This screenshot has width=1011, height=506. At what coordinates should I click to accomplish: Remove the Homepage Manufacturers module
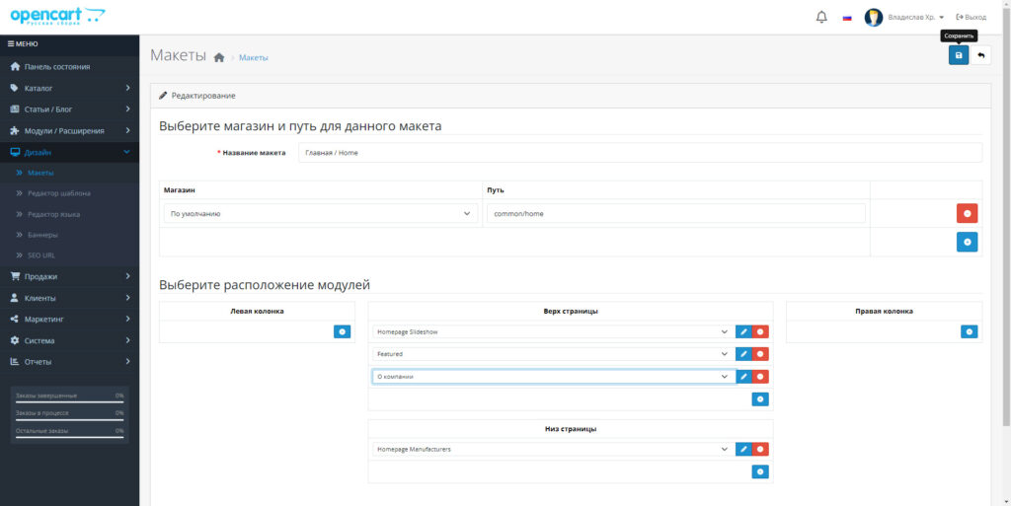760,450
